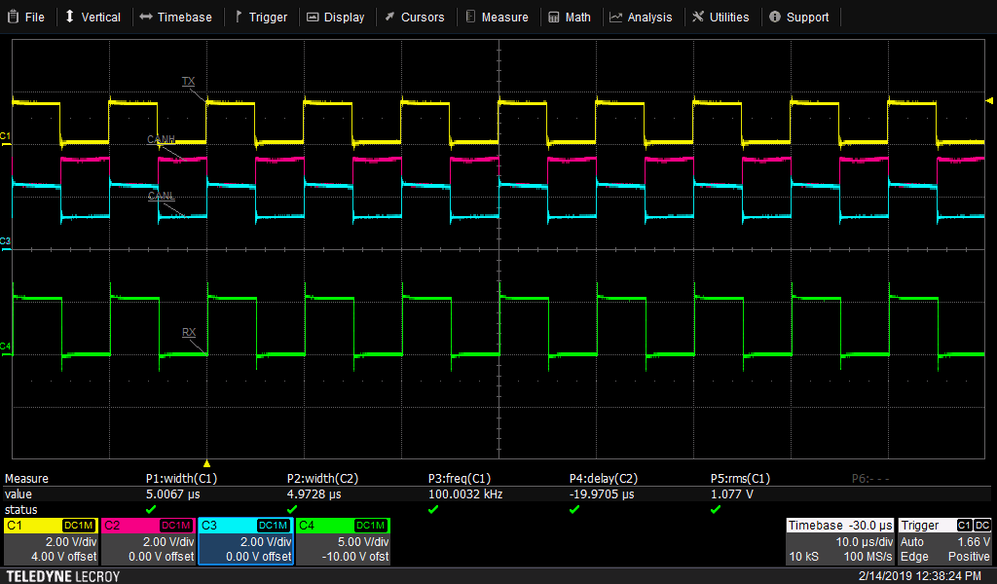Open the File menu
This screenshot has width=997, height=584.
pyautogui.click(x=26, y=18)
